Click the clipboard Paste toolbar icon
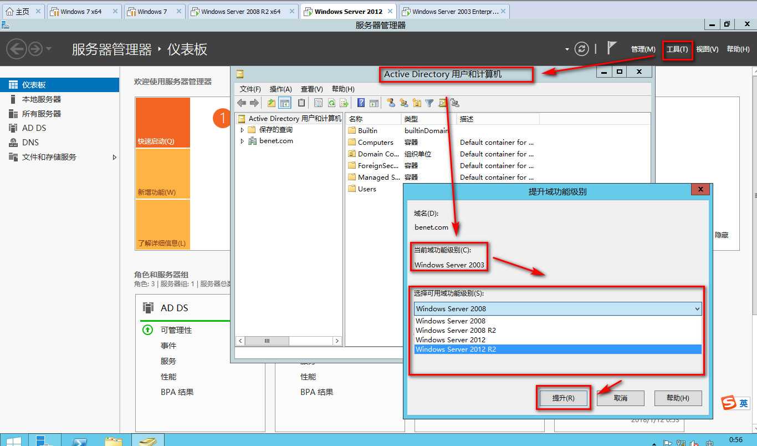757x446 pixels. 301,103
